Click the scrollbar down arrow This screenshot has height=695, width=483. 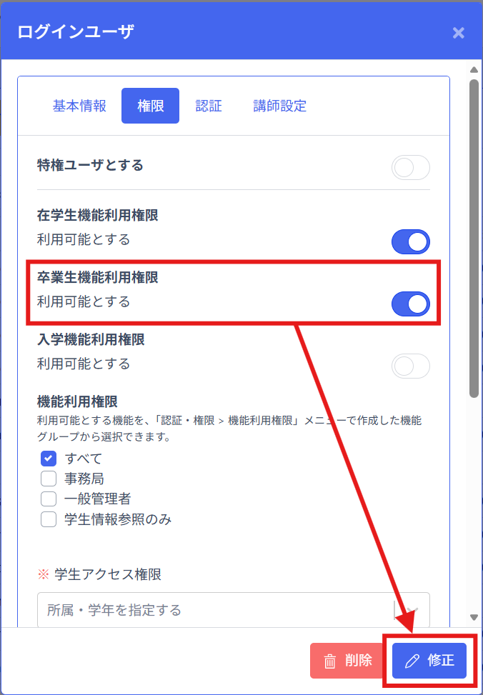(474, 617)
